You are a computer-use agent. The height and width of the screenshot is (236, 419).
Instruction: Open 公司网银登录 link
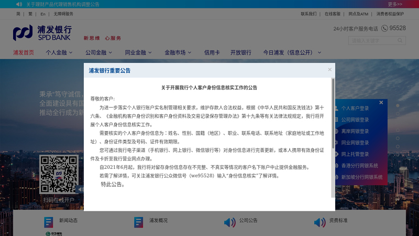click(x=355, y=120)
